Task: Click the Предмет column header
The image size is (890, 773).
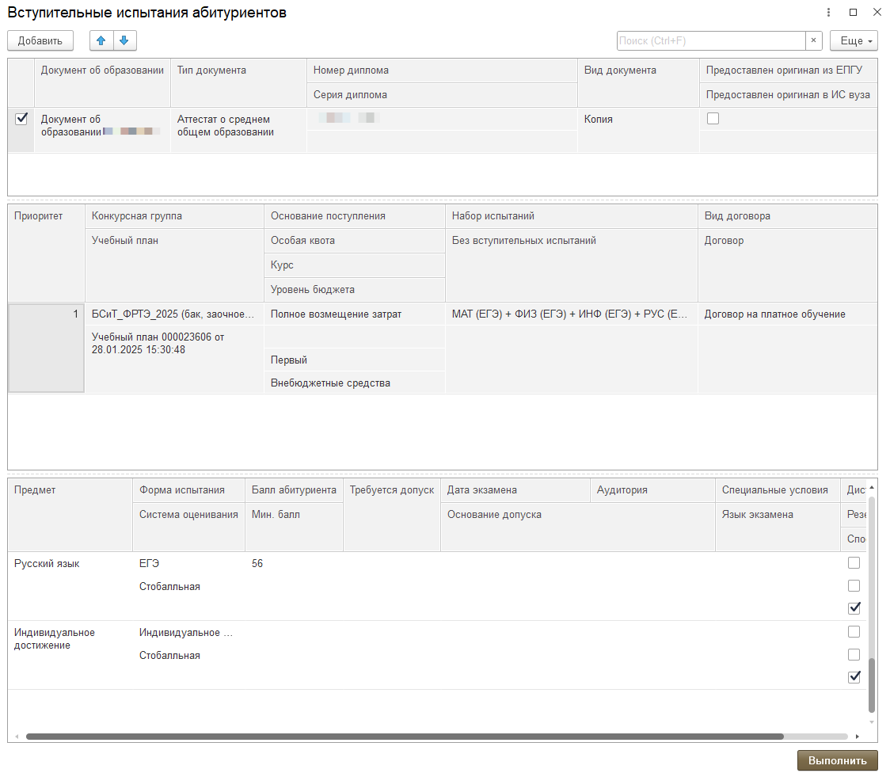Action: click(36, 490)
